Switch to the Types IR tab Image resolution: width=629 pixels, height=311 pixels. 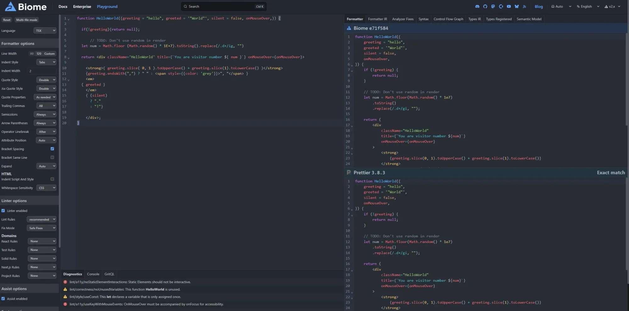(474, 19)
